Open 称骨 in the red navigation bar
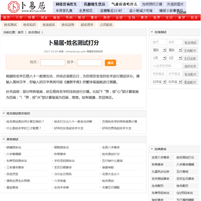201x201 pixels. (31, 18)
